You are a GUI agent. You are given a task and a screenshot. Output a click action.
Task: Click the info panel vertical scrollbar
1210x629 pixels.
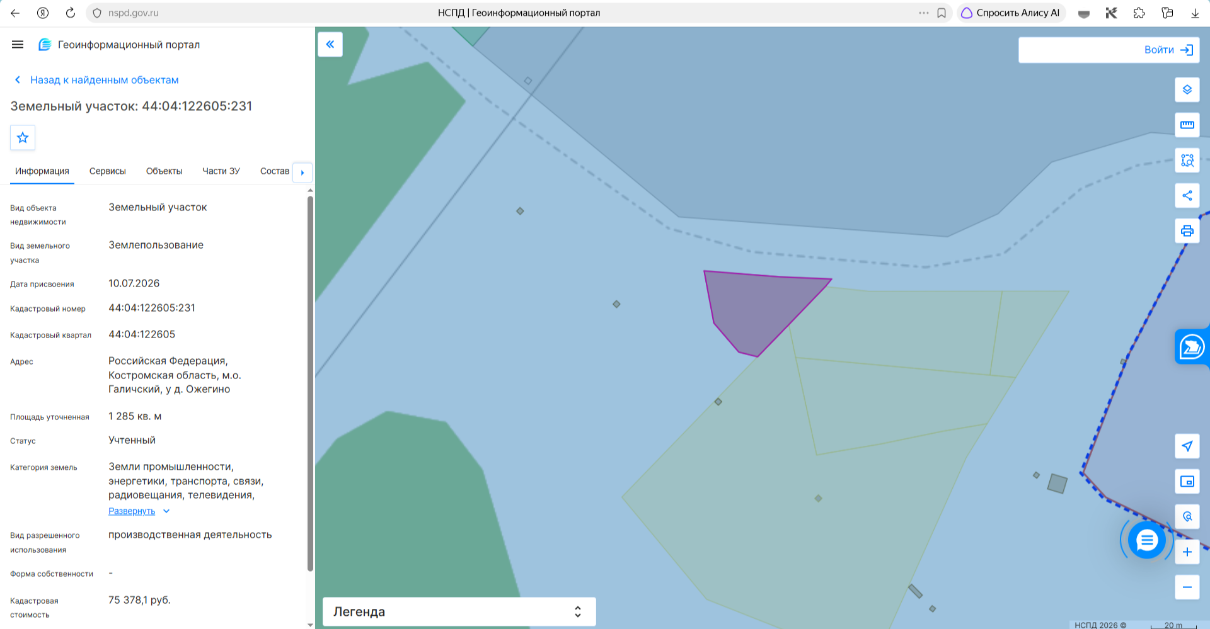(x=310, y=384)
